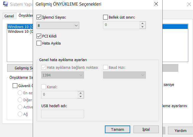The width and height of the screenshot is (193, 137).
Task: Enable the Bellek üst sınırı checkbox
Action: point(106,17)
